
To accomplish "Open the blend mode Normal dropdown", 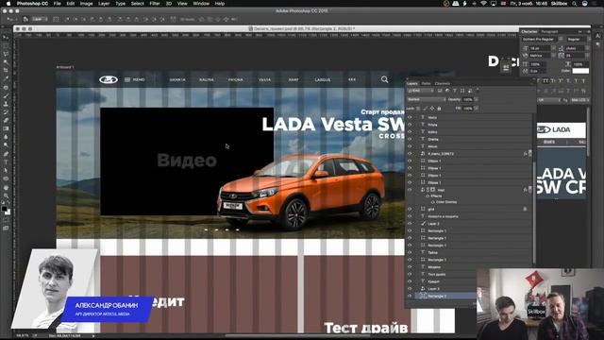I will tap(426, 99).
